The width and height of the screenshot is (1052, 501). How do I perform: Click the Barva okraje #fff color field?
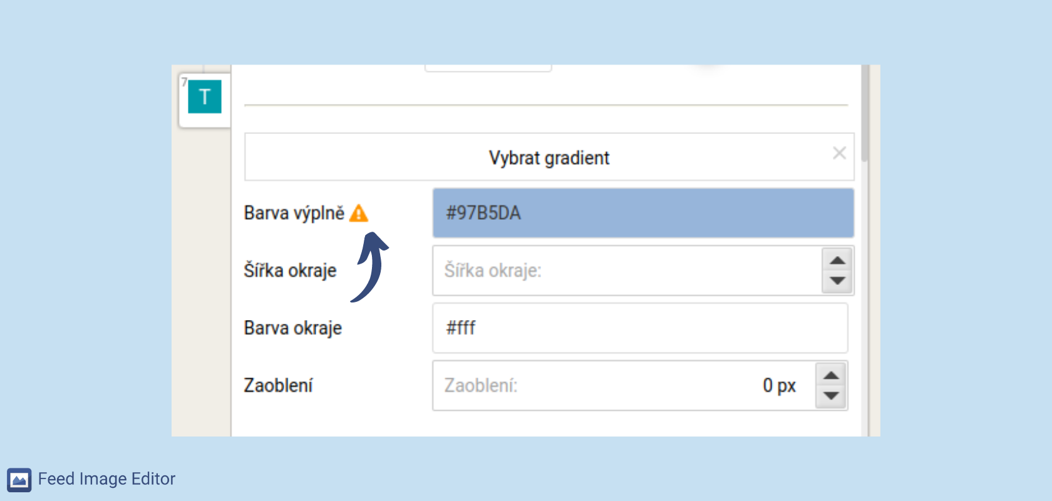[640, 328]
